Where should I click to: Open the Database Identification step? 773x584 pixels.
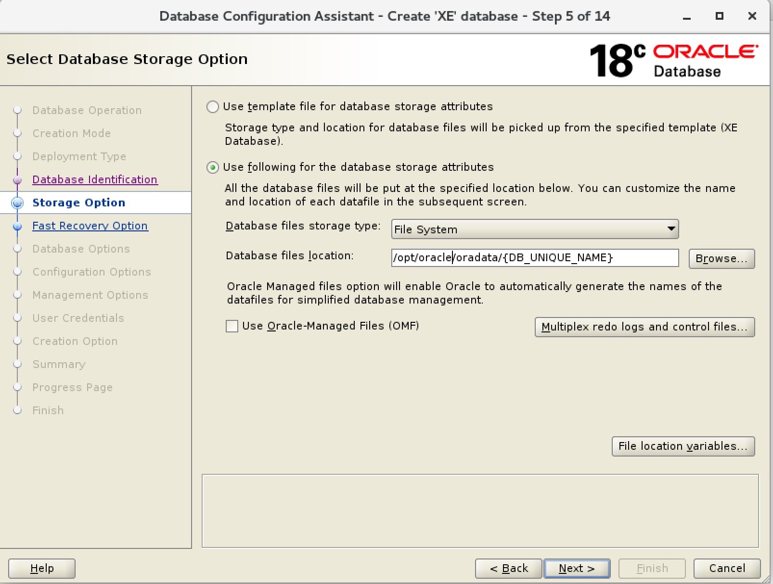click(x=94, y=179)
